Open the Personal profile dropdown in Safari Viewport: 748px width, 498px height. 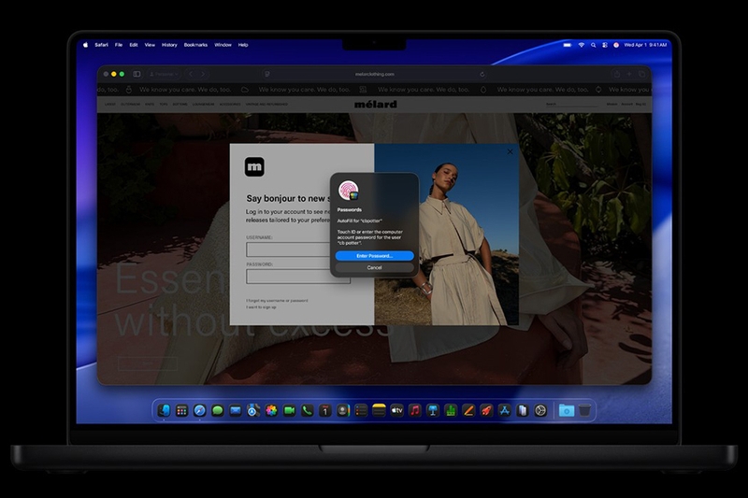[164, 74]
